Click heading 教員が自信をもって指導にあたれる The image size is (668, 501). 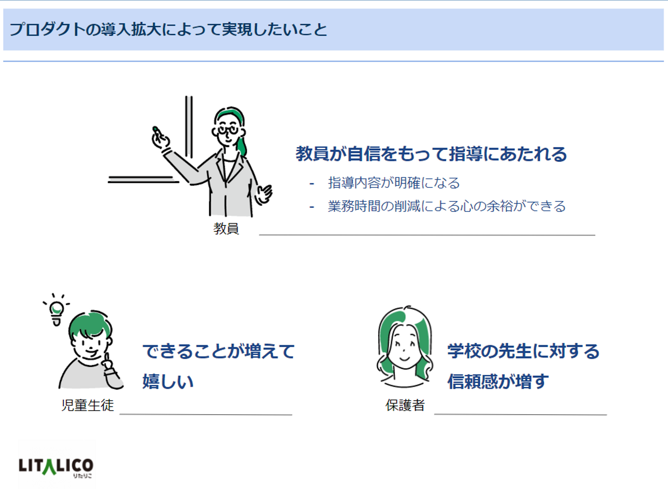(431, 154)
